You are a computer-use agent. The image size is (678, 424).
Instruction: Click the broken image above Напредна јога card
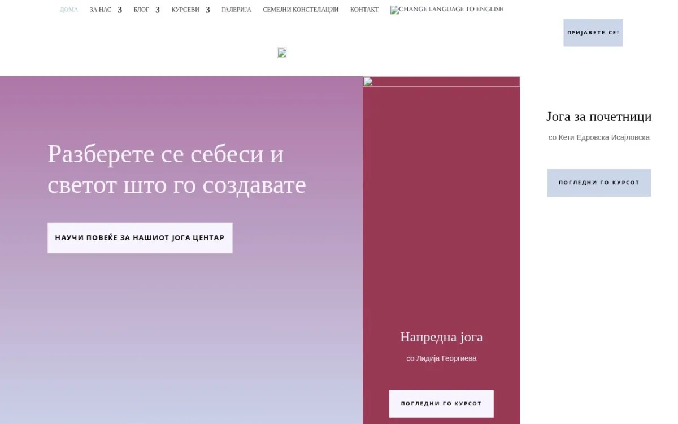tap(441, 82)
